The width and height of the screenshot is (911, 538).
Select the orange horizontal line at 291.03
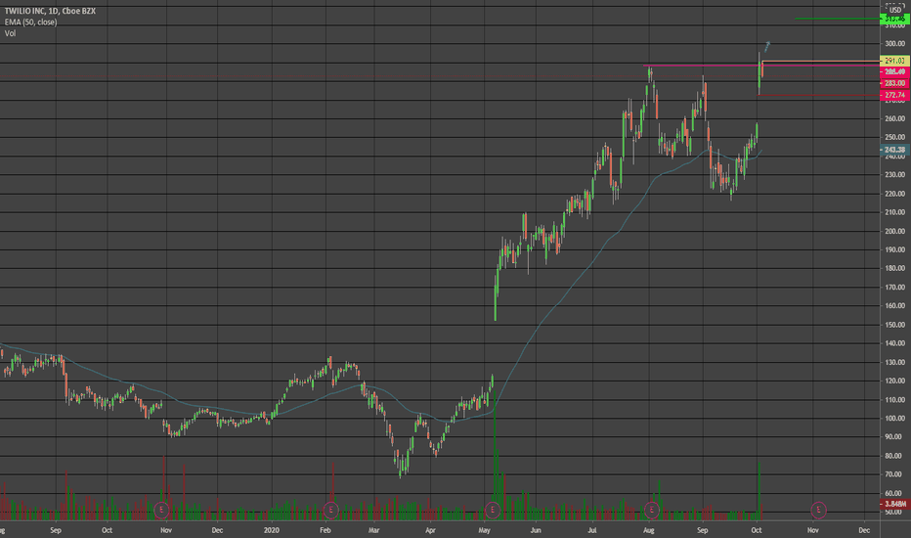(821, 61)
